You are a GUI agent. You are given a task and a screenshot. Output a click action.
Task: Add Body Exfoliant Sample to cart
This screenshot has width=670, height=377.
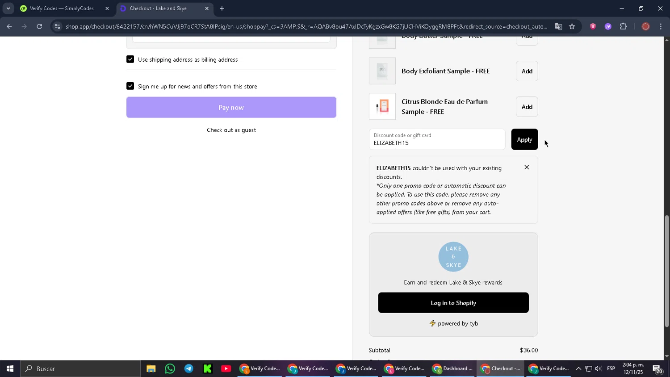[x=527, y=71]
